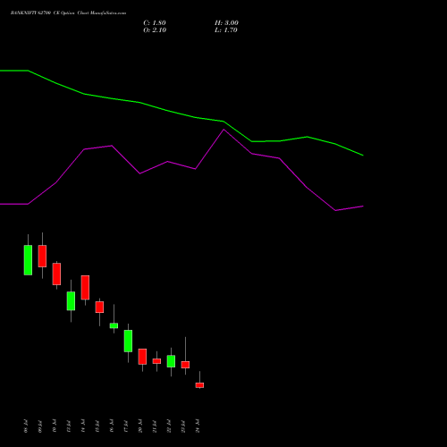Viewport: 447px width, 447px height.
Task: Select the red candlestick on 09 Jul
Action: click(x=42, y=256)
